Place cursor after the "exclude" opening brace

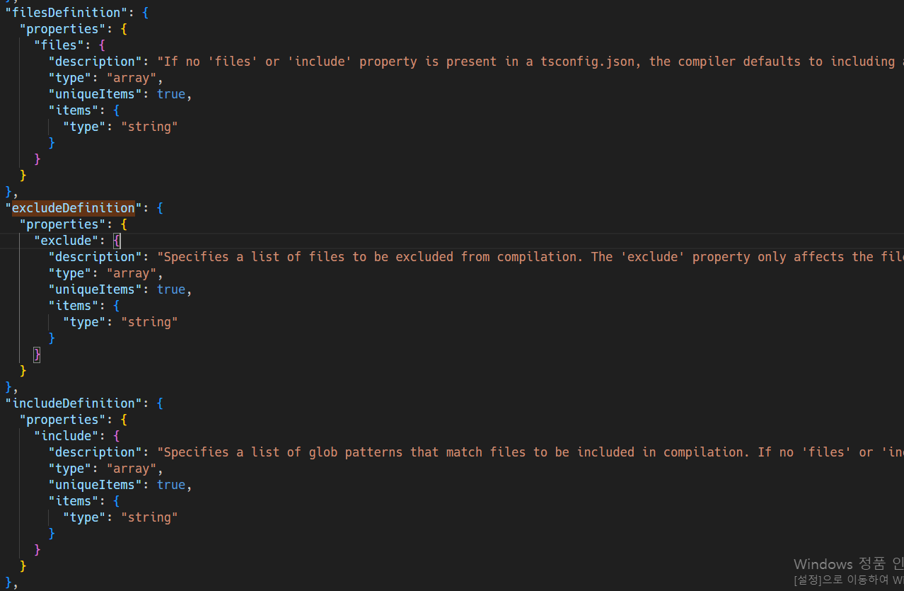click(121, 241)
